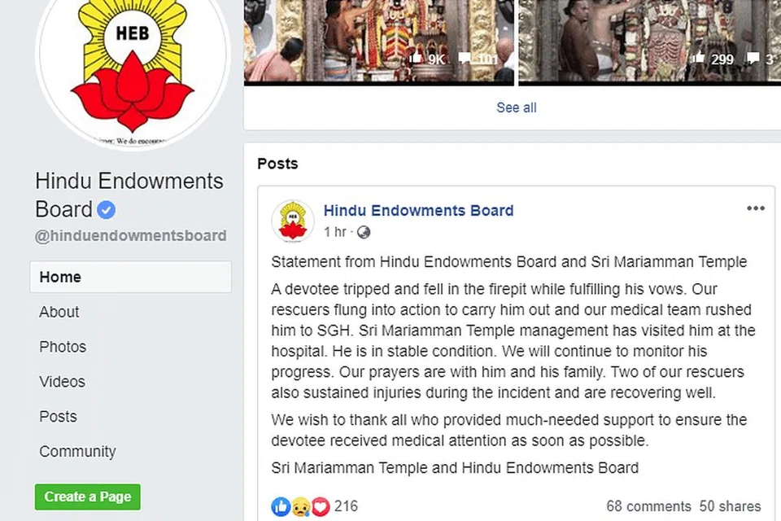This screenshot has width=781, height=521.
Task: Click the sad face reaction icon
Action: coord(300,507)
